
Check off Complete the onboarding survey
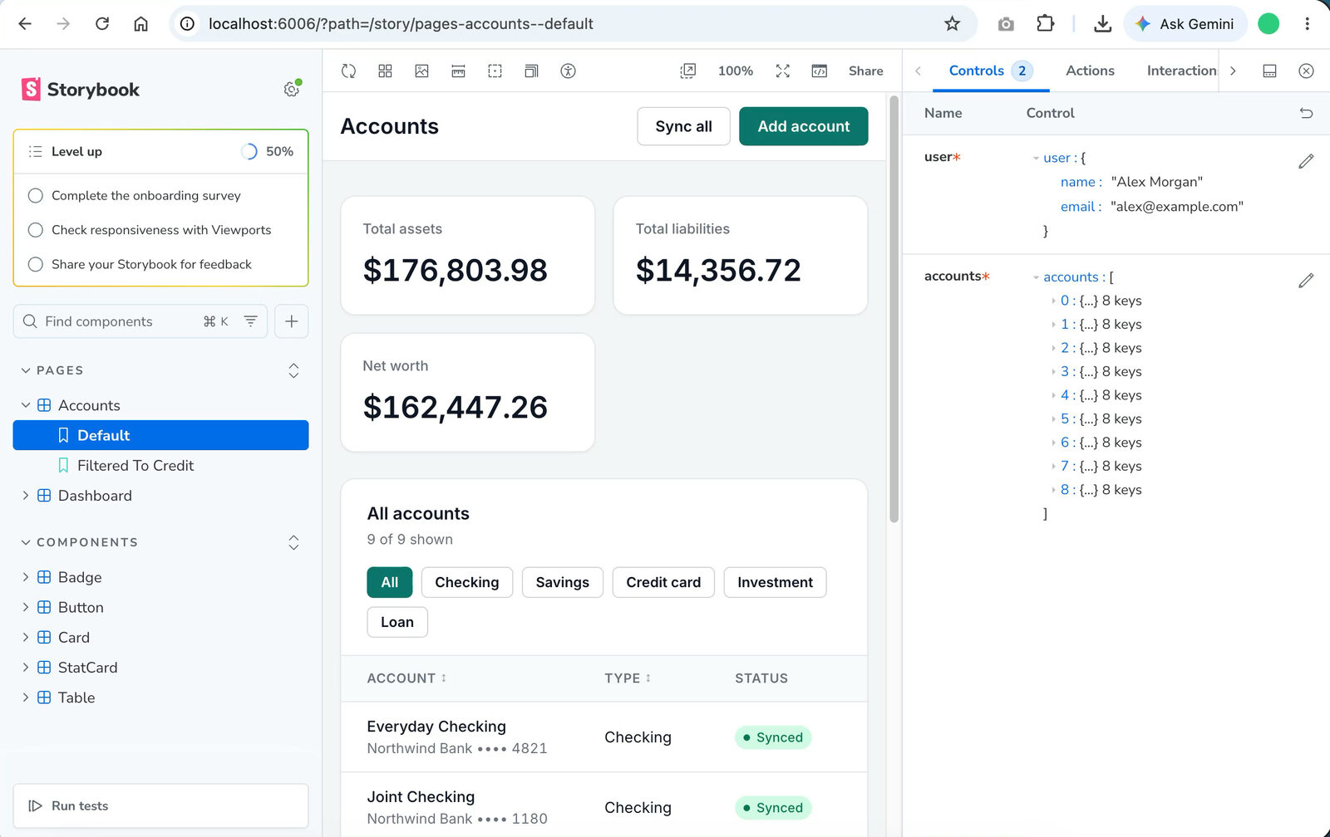[x=35, y=196]
